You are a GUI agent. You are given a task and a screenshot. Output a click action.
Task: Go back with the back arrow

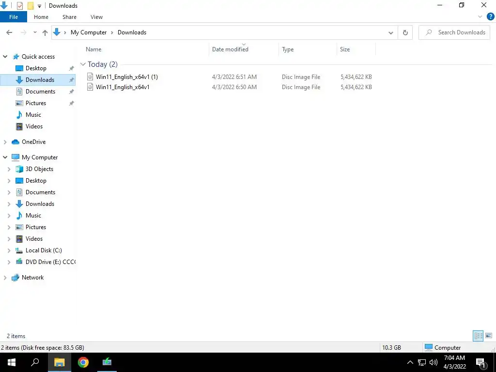click(x=9, y=32)
